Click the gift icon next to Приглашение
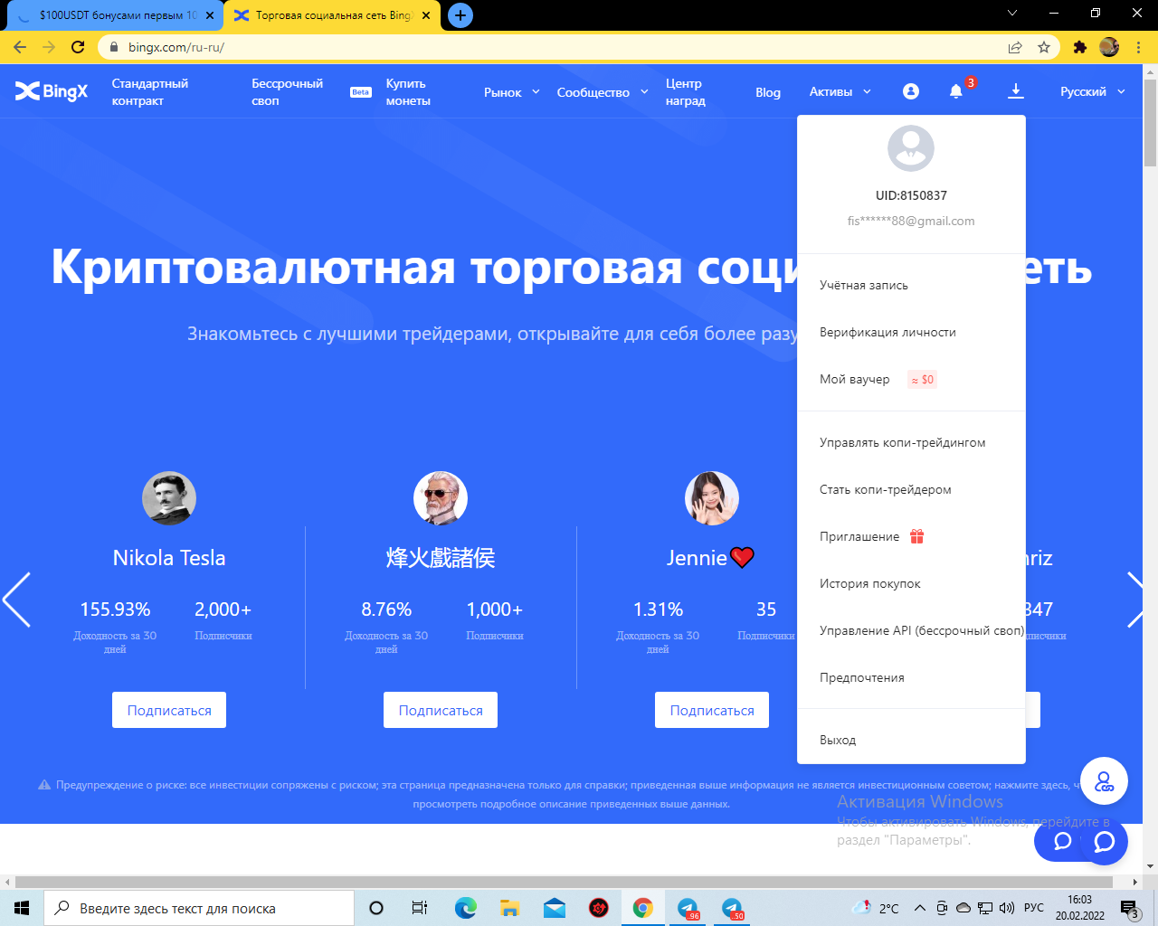This screenshot has width=1158, height=926. [916, 536]
